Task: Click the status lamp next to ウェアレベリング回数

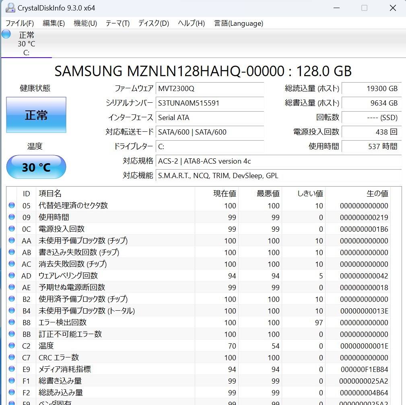Action: (11, 276)
